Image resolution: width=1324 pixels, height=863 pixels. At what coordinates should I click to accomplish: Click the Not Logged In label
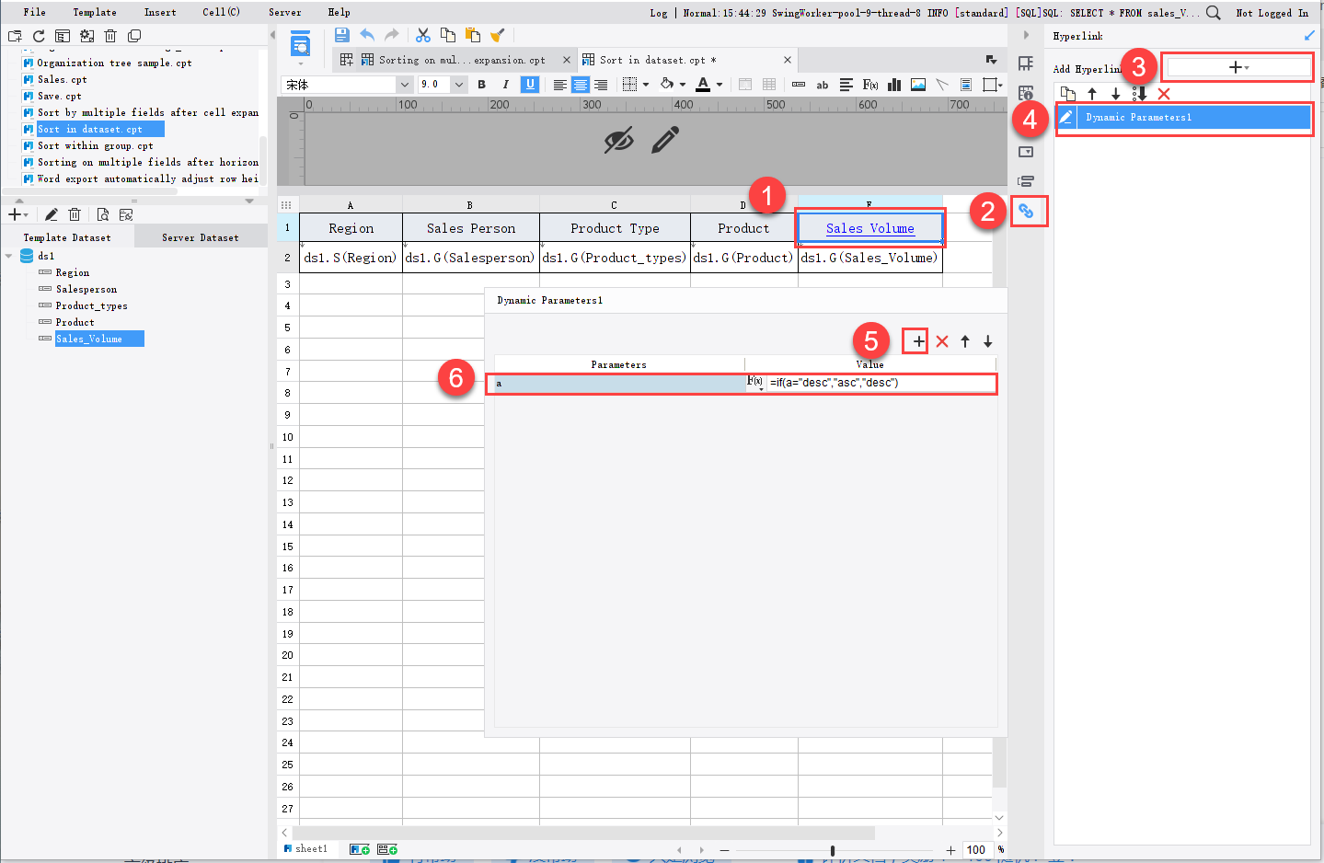[x=1272, y=13]
